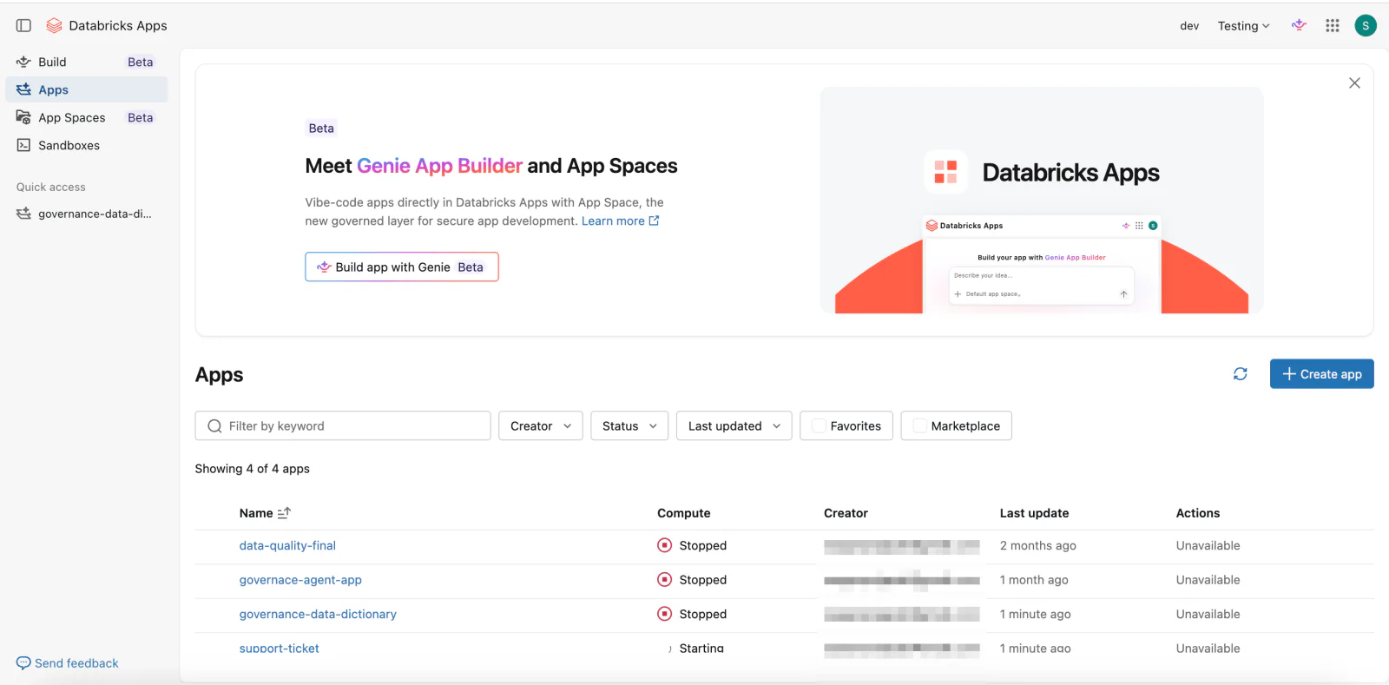Expand the Last updated filter dropdown

pyautogui.click(x=734, y=425)
